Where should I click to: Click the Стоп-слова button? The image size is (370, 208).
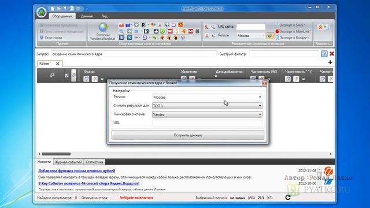[x=51, y=38]
